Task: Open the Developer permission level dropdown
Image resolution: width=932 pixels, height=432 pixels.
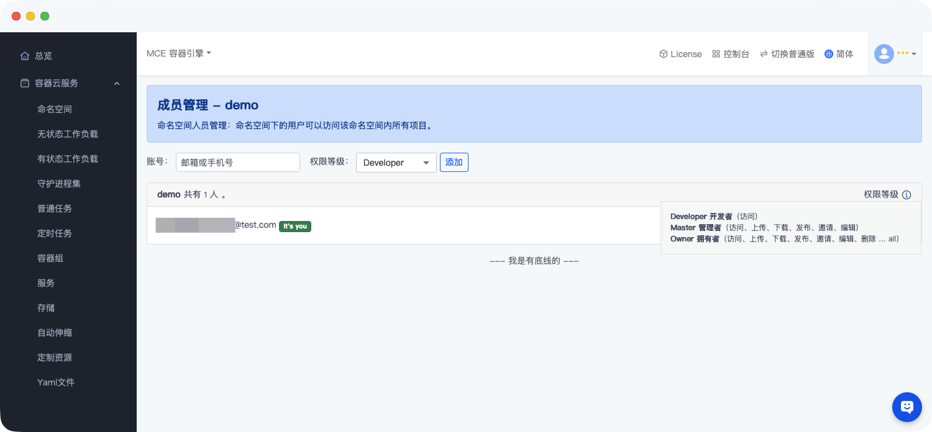Action: pos(396,163)
